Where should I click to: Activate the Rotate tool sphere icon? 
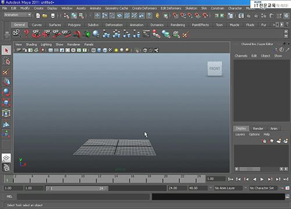[6, 92]
